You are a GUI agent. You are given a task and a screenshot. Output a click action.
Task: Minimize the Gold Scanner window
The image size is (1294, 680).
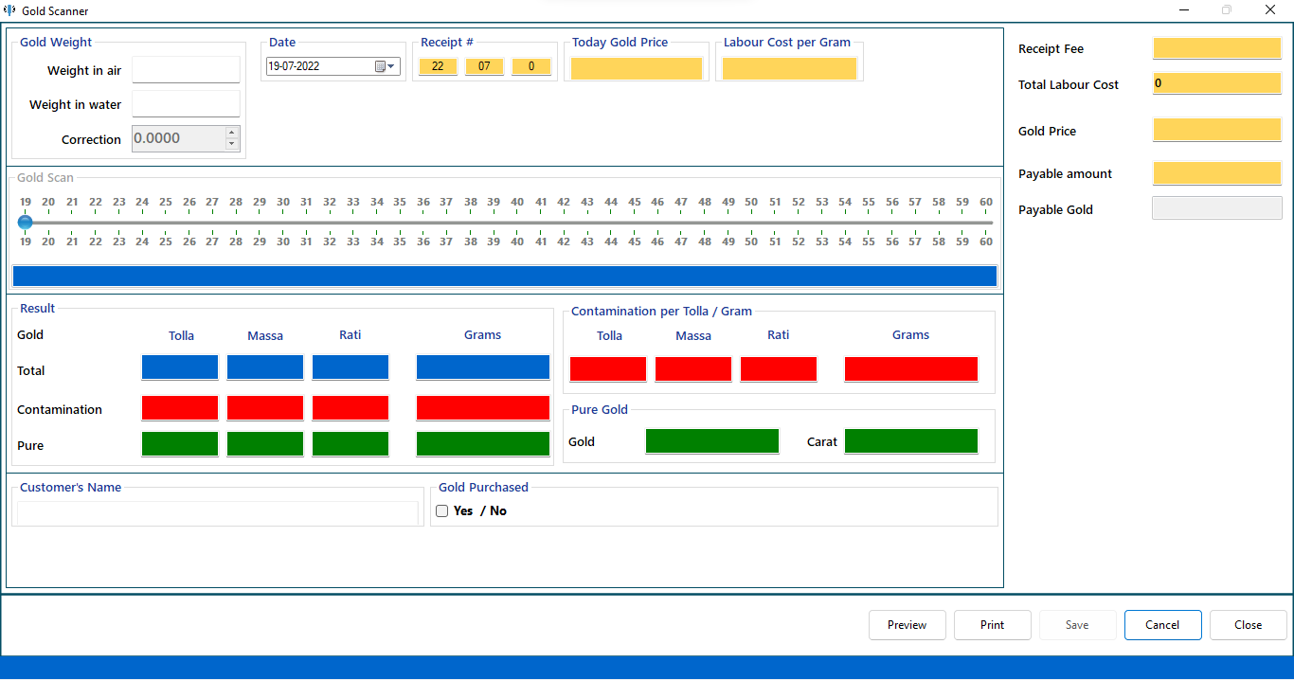[1184, 10]
